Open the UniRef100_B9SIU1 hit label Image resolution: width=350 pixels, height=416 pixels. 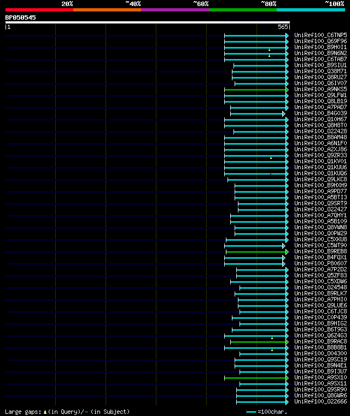320,65
